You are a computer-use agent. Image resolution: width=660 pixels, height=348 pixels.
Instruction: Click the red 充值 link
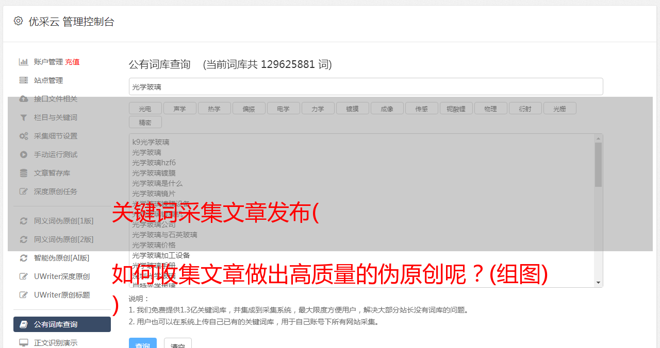[72, 62]
